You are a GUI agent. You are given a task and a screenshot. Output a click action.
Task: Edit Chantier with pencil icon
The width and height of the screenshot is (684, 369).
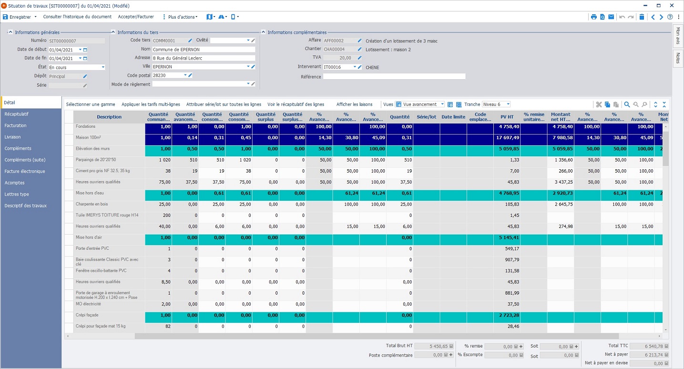click(360, 49)
